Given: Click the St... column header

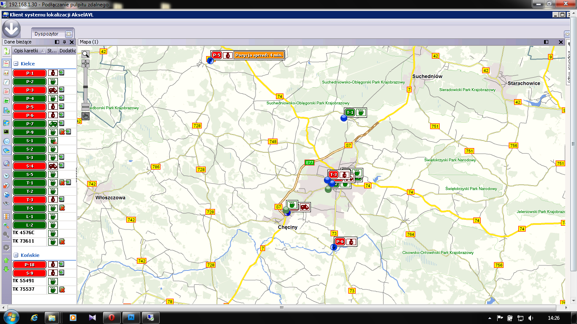Looking at the screenshot, I should coord(52,51).
